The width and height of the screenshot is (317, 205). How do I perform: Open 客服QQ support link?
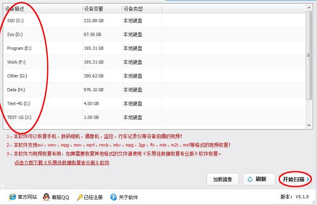[x=61, y=197]
